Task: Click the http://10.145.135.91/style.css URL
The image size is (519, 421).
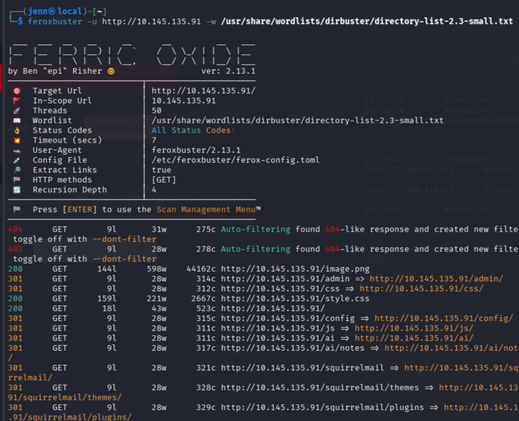Action: coord(295,298)
